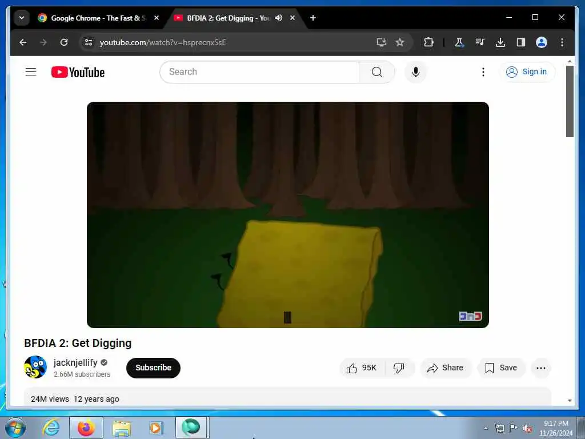This screenshot has height=439, width=585.
Task: Open the Extensions puzzle icon
Action: click(428, 42)
